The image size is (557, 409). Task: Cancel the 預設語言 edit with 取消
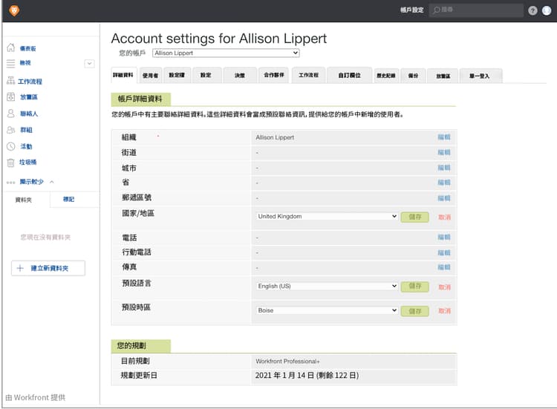tap(444, 287)
